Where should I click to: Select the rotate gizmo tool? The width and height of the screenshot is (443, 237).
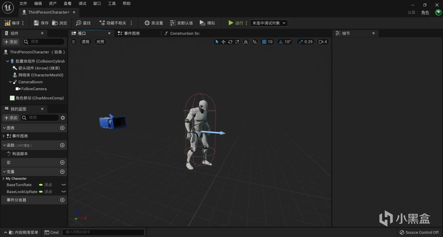click(230, 42)
